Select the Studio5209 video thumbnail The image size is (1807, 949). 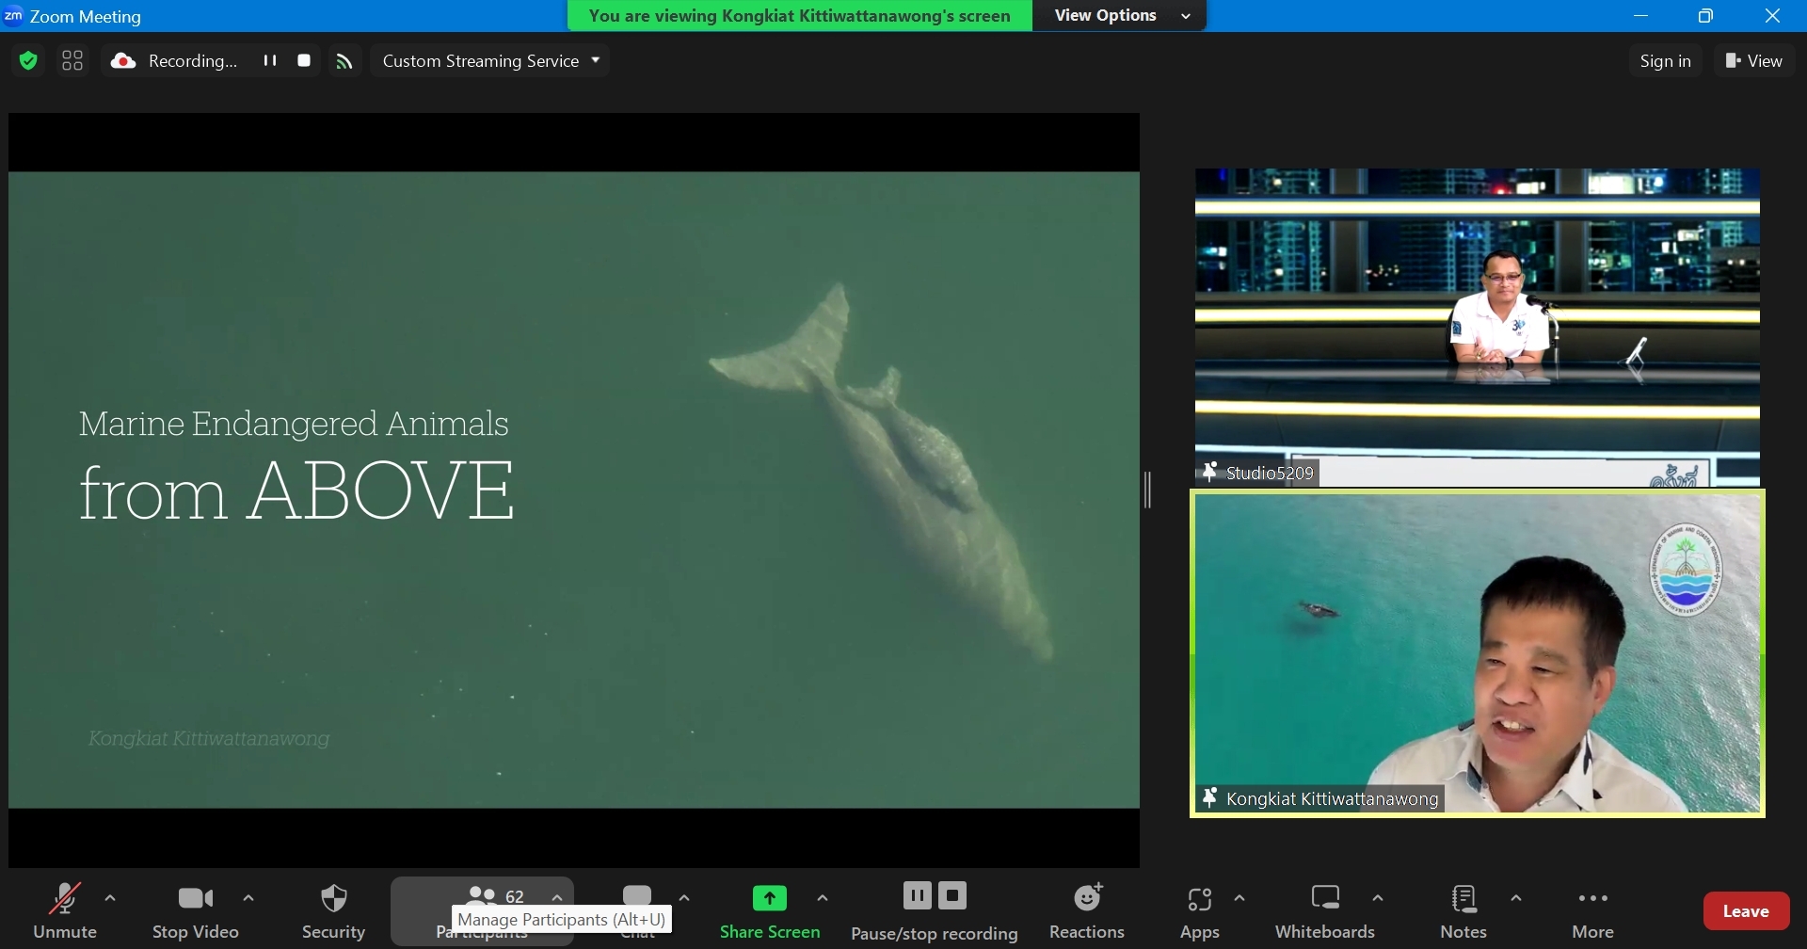1478,327
